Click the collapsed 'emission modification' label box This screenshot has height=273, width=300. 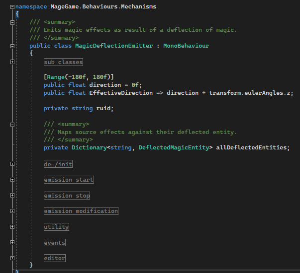tap(81, 211)
